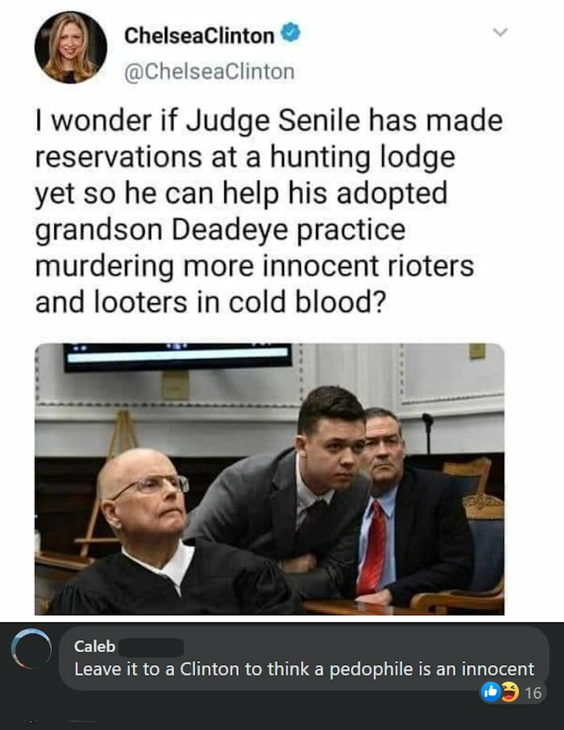Open commenter name Caleb

pos(94,646)
